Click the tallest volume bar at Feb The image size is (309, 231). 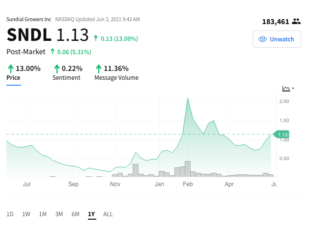pos(188,169)
